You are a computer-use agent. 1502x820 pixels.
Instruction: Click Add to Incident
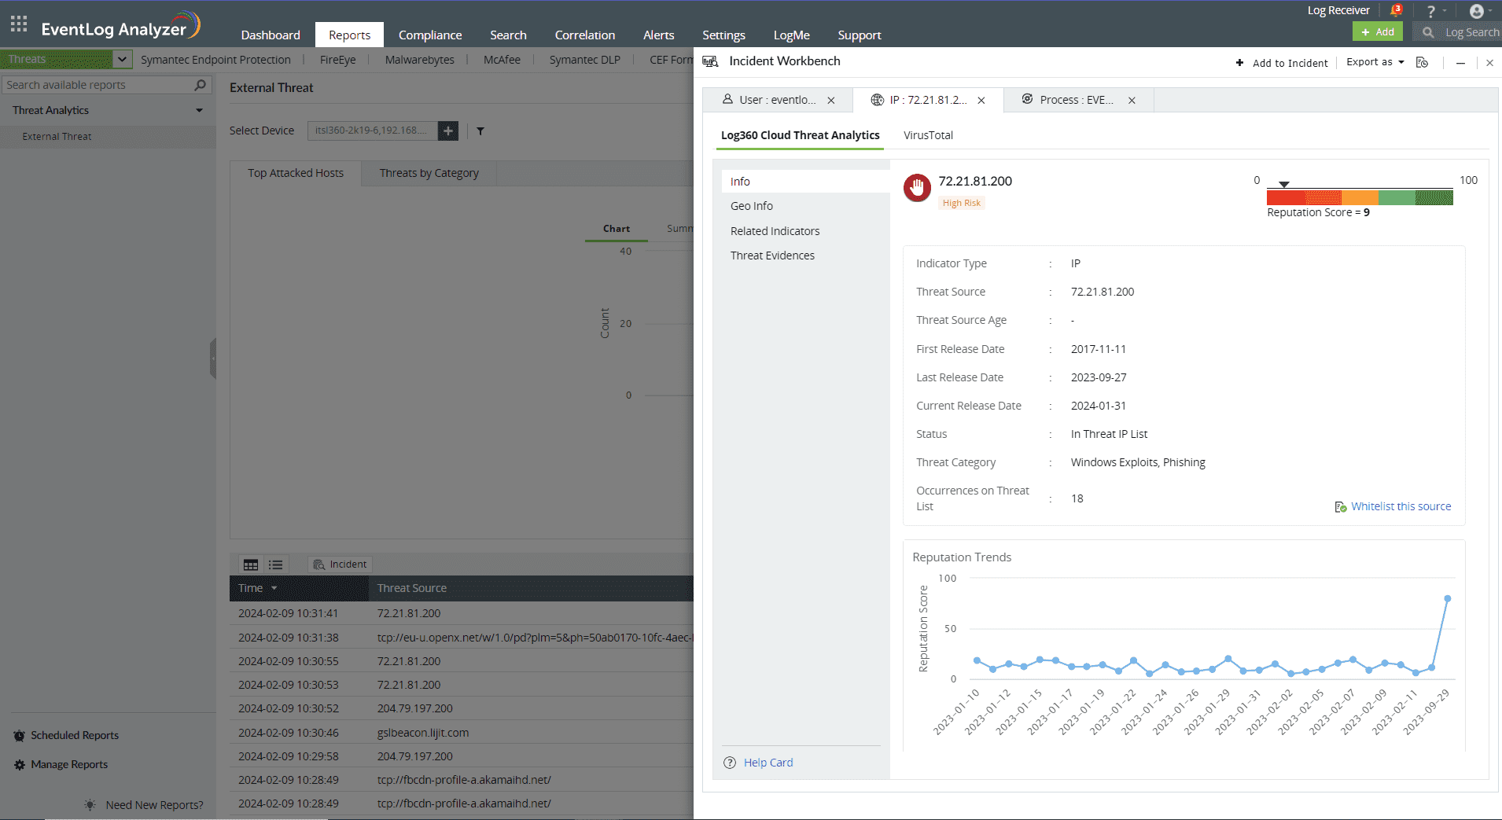click(1281, 62)
